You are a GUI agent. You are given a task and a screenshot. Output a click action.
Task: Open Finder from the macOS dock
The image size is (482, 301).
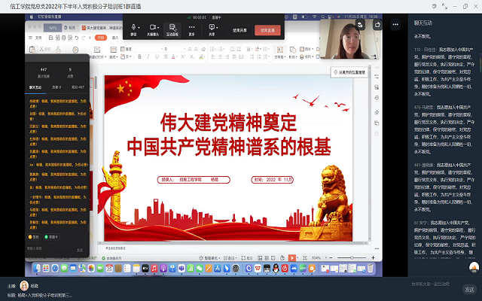(x=37, y=269)
